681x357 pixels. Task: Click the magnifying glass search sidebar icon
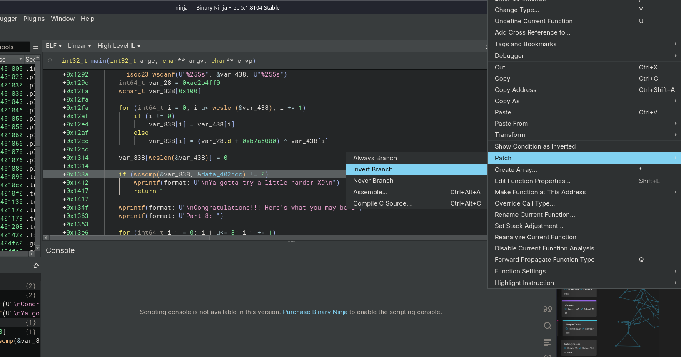[547, 326]
